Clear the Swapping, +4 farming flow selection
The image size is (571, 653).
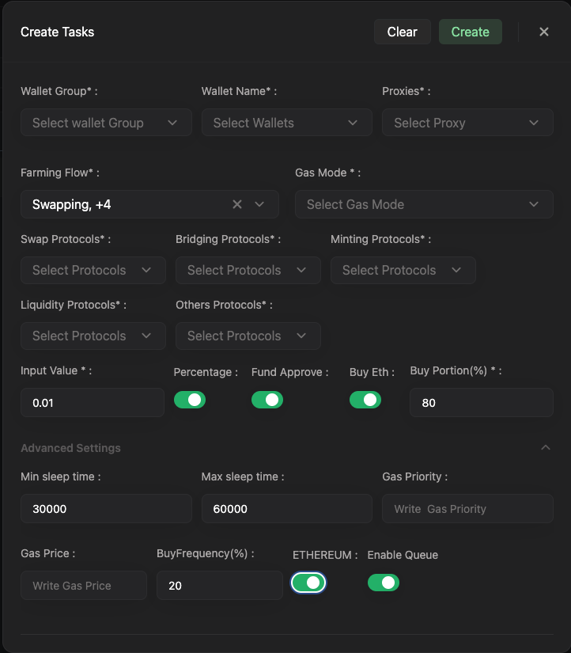tap(237, 204)
